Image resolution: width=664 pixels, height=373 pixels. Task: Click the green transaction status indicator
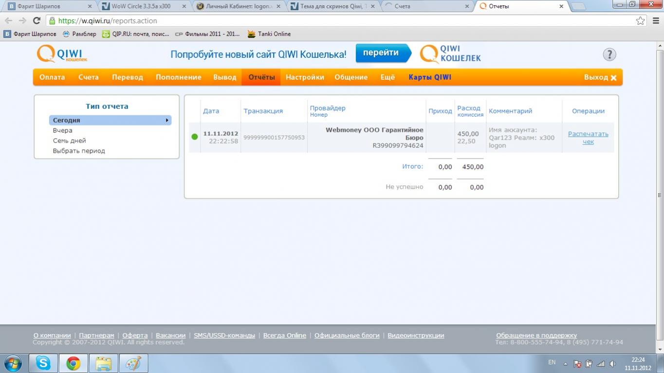(195, 137)
